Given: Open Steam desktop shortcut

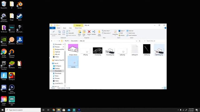Looking at the screenshot, I should click(x=19, y=17).
